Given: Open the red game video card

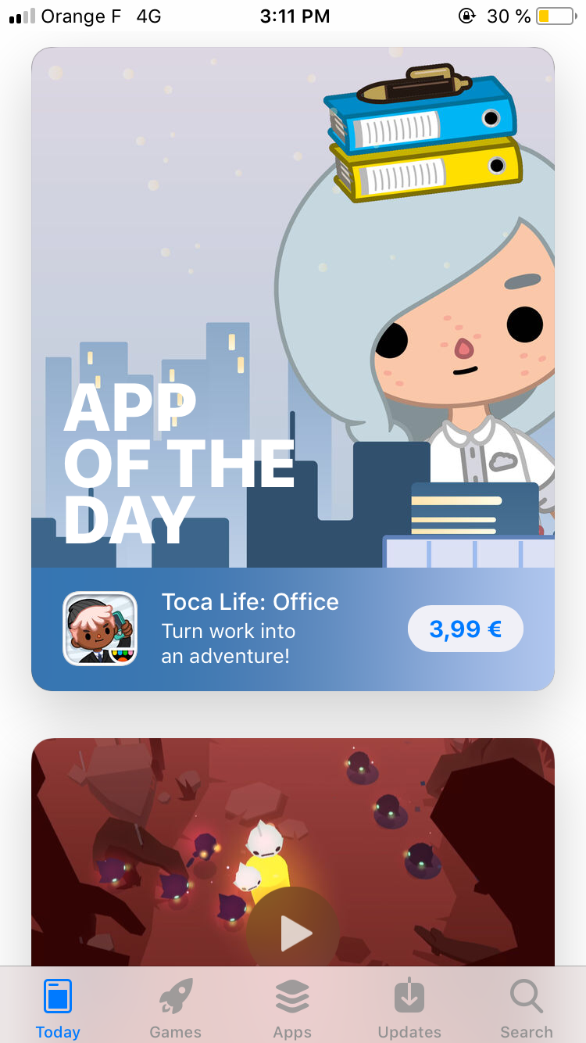Looking at the screenshot, I should coord(293,852).
